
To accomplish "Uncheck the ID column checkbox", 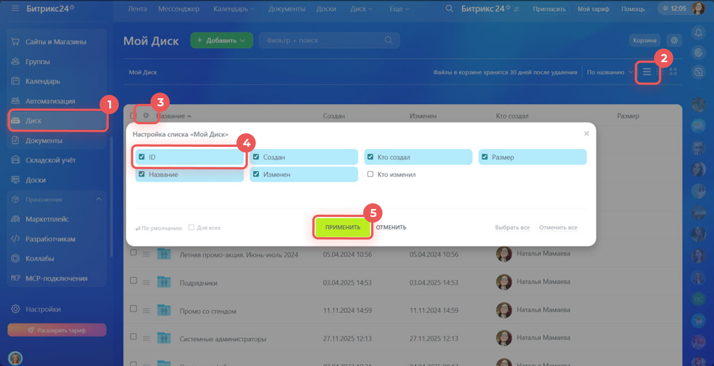I will [142, 157].
